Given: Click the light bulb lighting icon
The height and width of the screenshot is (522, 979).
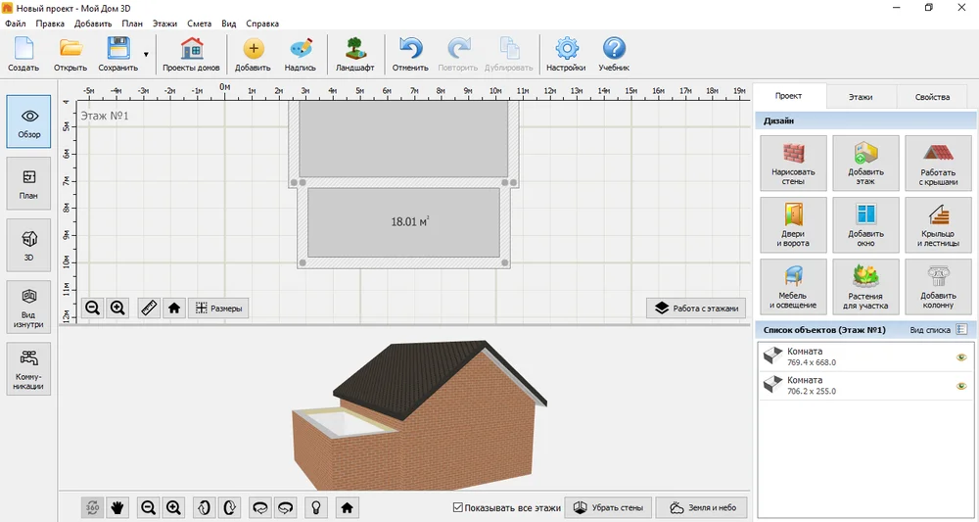Looking at the screenshot, I should [316, 507].
